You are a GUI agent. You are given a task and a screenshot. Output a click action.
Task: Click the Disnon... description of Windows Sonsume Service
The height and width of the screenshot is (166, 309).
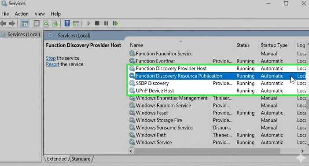[222, 128]
